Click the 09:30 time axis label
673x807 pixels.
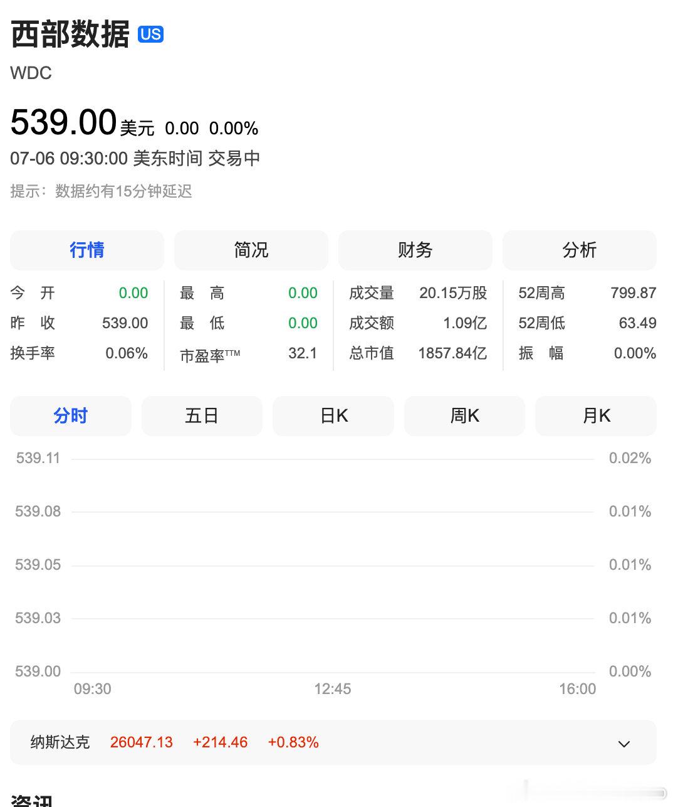pyautogui.click(x=93, y=689)
